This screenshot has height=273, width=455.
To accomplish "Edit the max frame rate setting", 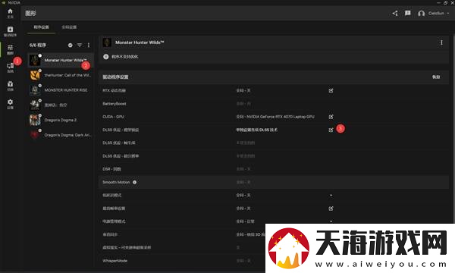I will coord(331,209).
